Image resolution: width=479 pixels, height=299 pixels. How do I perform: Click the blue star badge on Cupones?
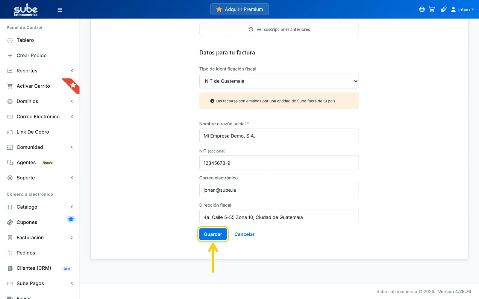point(71,219)
